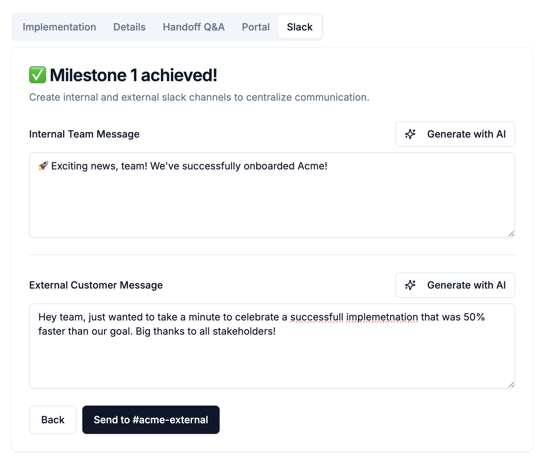
Task: Click the green checkmark icon by Milestone heading
Action: (x=38, y=75)
